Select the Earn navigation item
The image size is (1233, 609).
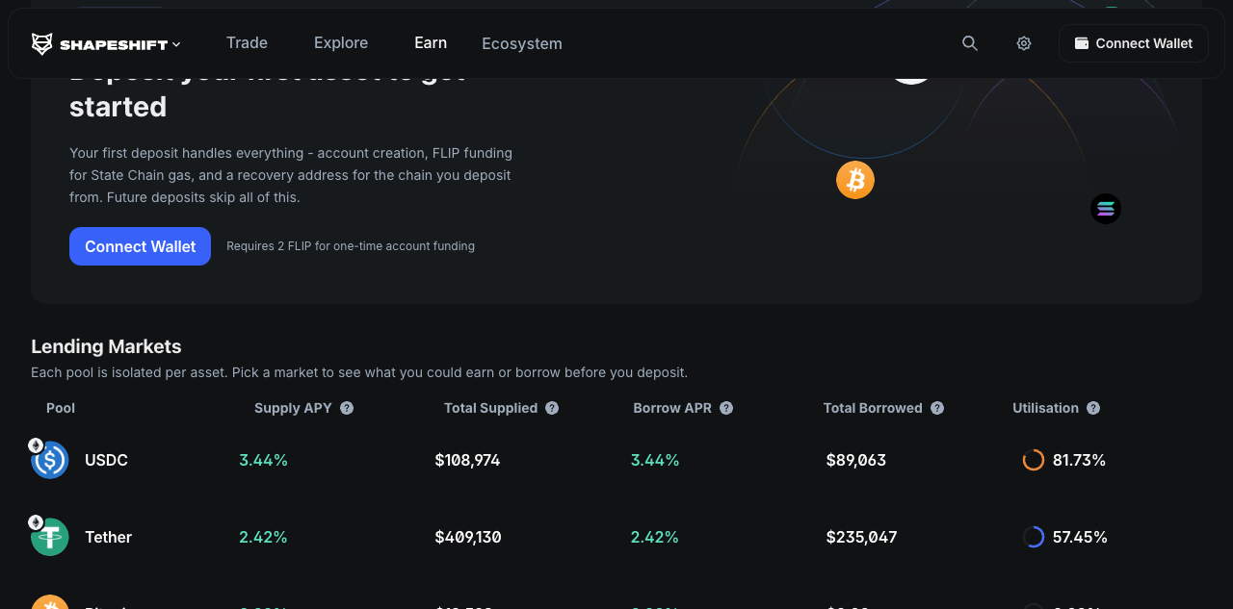(x=431, y=43)
